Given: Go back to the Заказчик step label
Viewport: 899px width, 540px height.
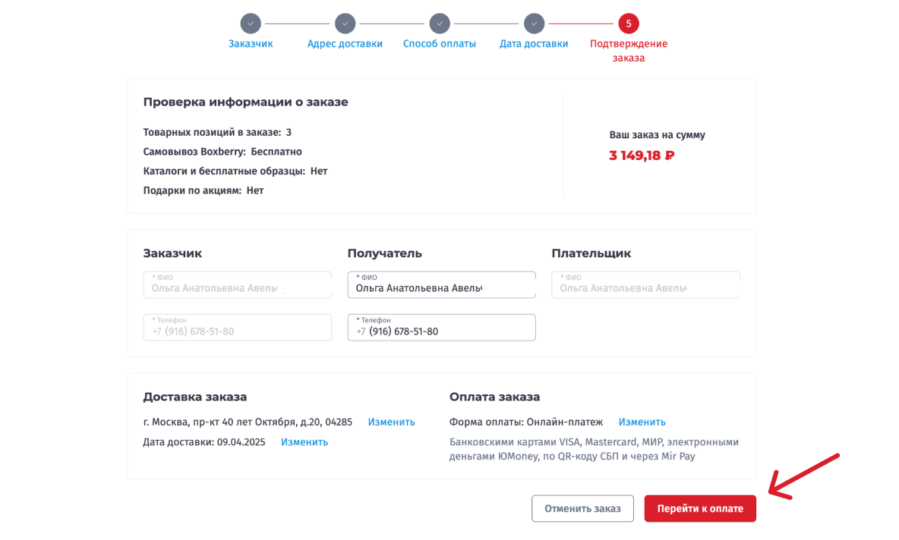Looking at the screenshot, I should point(251,44).
